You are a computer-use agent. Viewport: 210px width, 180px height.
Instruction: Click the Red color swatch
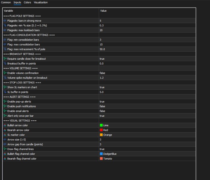click(x=101, y=130)
